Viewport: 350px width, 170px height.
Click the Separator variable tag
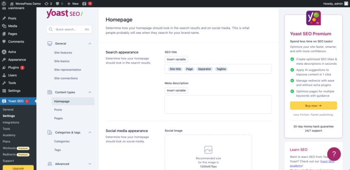coord(205,69)
